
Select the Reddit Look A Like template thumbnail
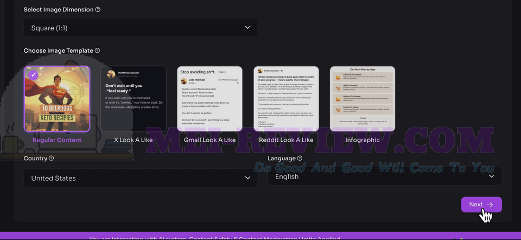[286, 99]
